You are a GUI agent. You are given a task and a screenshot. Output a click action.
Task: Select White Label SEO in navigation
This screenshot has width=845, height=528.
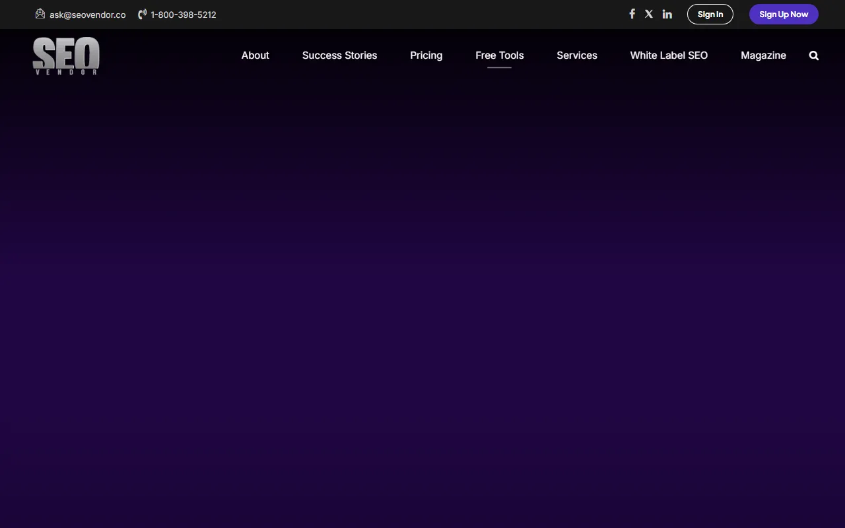pyautogui.click(x=669, y=55)
